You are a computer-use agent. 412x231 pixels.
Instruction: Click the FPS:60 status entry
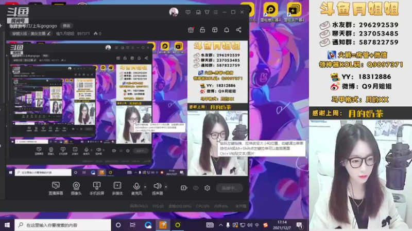click(x=158, y=206)
